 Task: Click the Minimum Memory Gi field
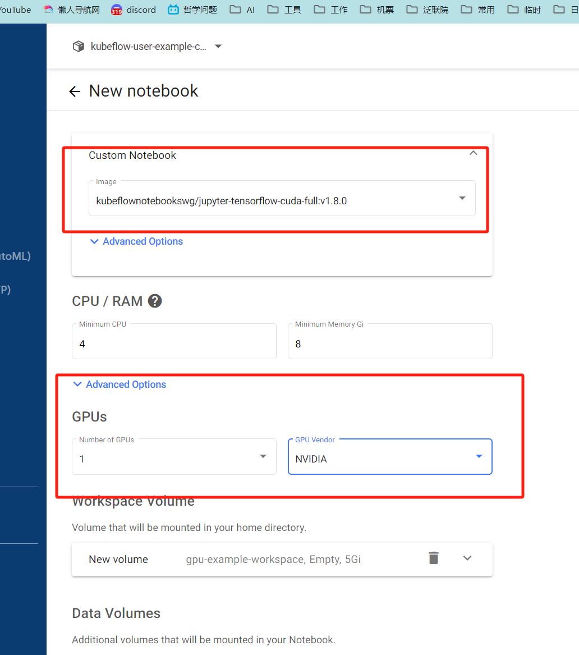tap(390, 341)
